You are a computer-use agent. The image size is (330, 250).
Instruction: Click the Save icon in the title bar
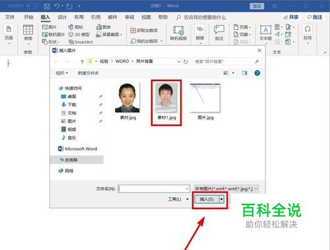[x=47, y=6]
